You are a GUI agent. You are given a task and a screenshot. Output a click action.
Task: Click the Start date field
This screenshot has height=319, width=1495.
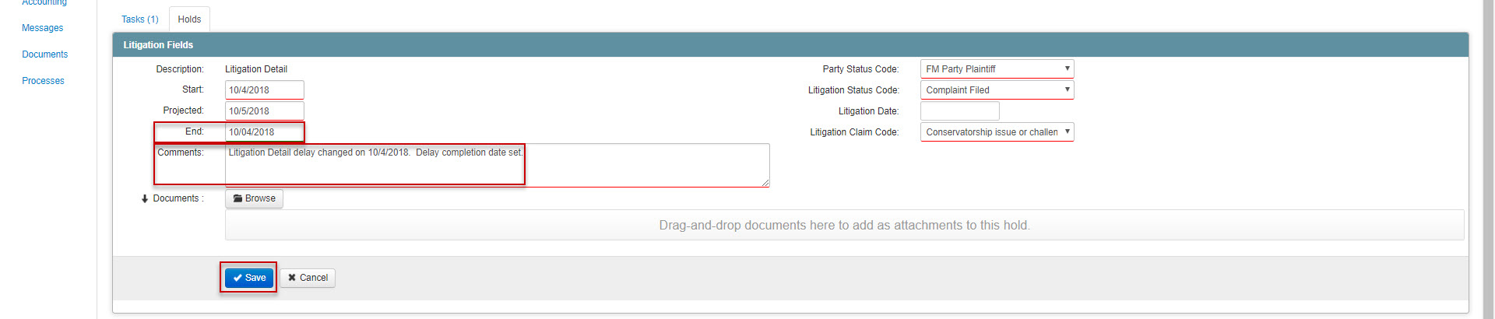[265, 90]
